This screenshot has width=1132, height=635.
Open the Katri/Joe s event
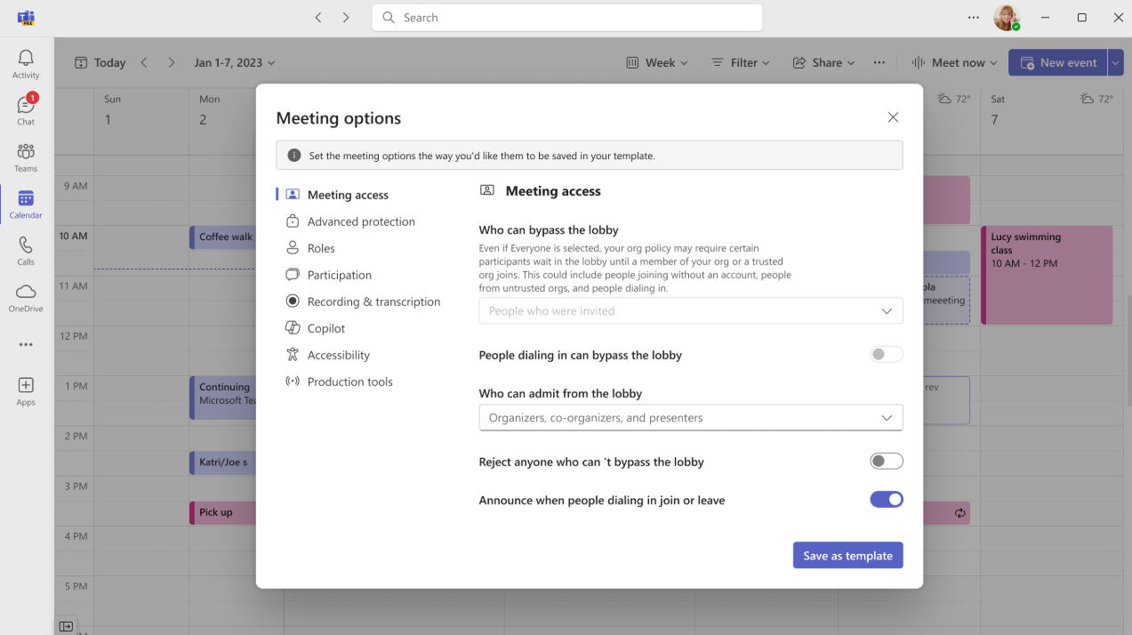click(223, 462)
